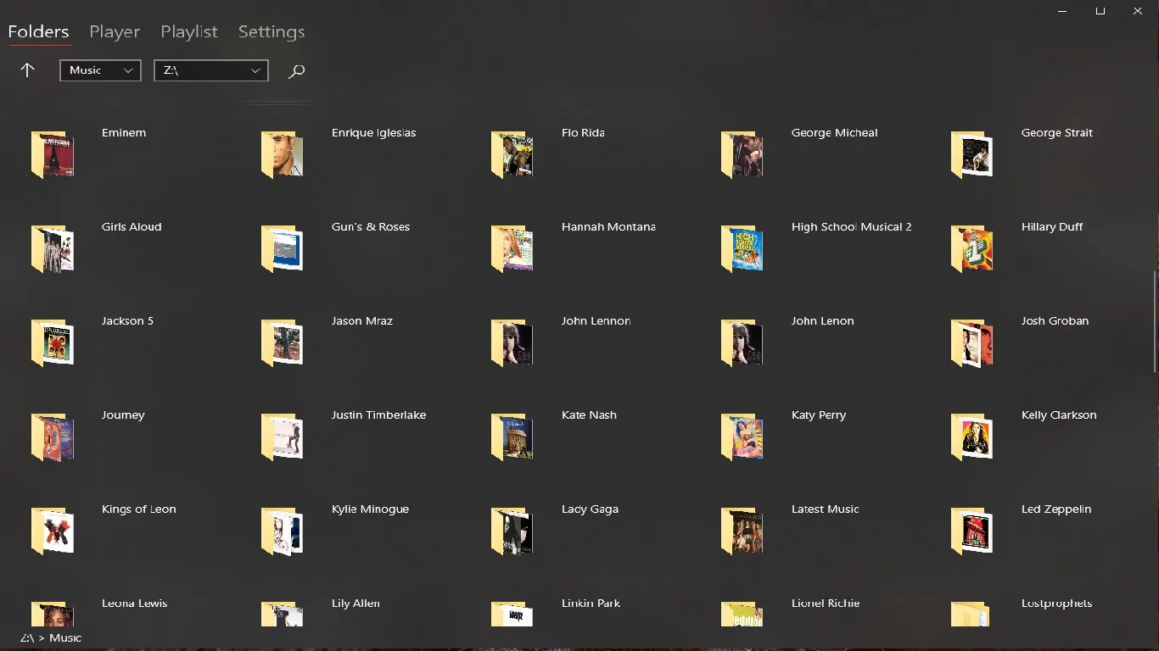Viewport: 1159px width, 651px height.
Task: Open the Latest Music folder icon
Action: (742, 531)
